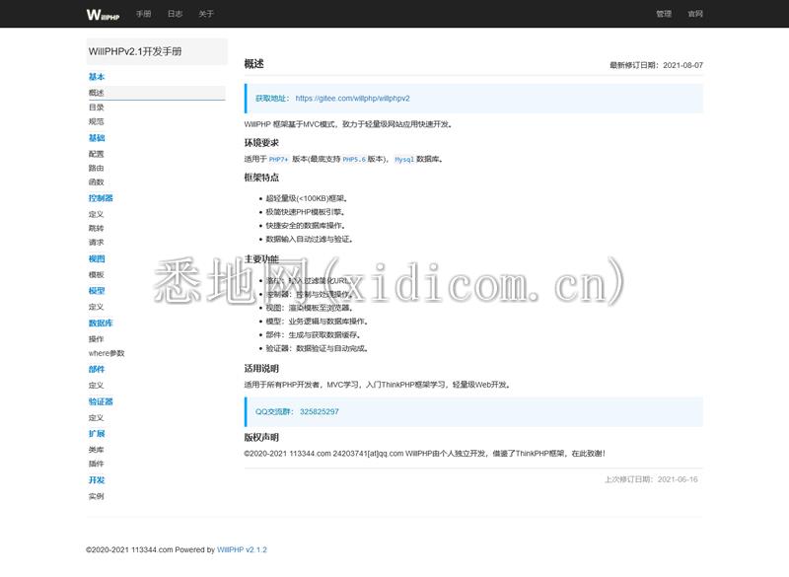Select 基础 section heading in sidebar
Image resolution: width=789 pixels, height=577 pixels.
click(x=97, y=138)
